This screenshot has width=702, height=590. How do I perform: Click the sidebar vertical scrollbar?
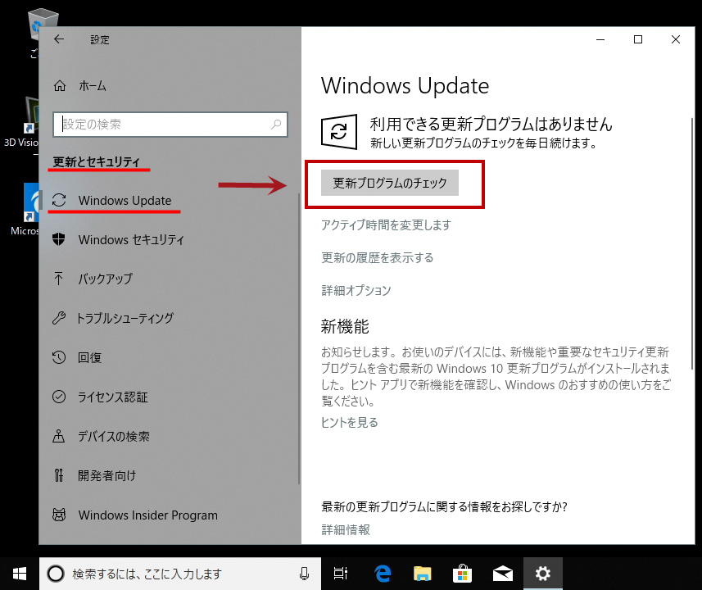coord(299,338)
